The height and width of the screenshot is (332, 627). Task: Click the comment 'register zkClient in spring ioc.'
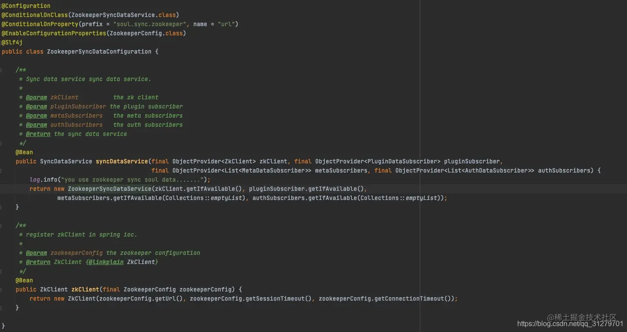tap(81, 234)
